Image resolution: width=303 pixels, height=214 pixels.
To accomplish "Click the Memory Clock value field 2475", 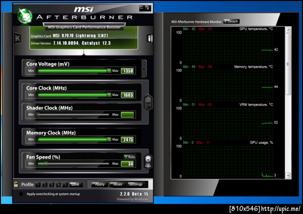I will pyautogui.click(x=128, y=140).
